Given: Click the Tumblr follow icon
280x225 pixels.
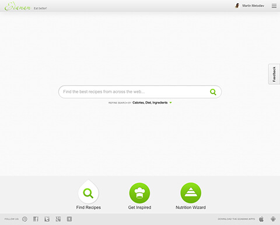Looking at the screenshot, I should point(69,219).
